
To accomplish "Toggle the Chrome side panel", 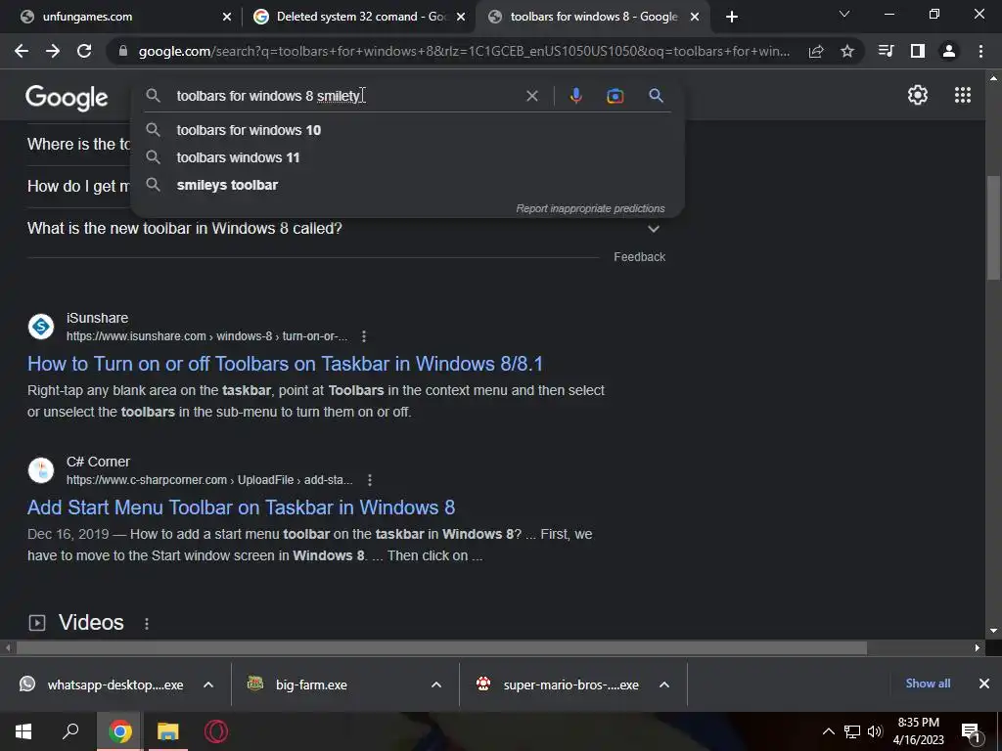I will pyautogui.click(x=918, y=51).
